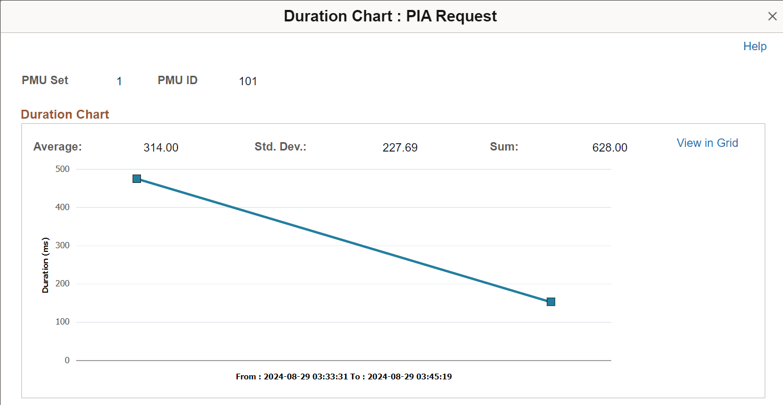Click the Help link
The height and width of the screenshot is (405, 783).
click(x=754, y=47)
